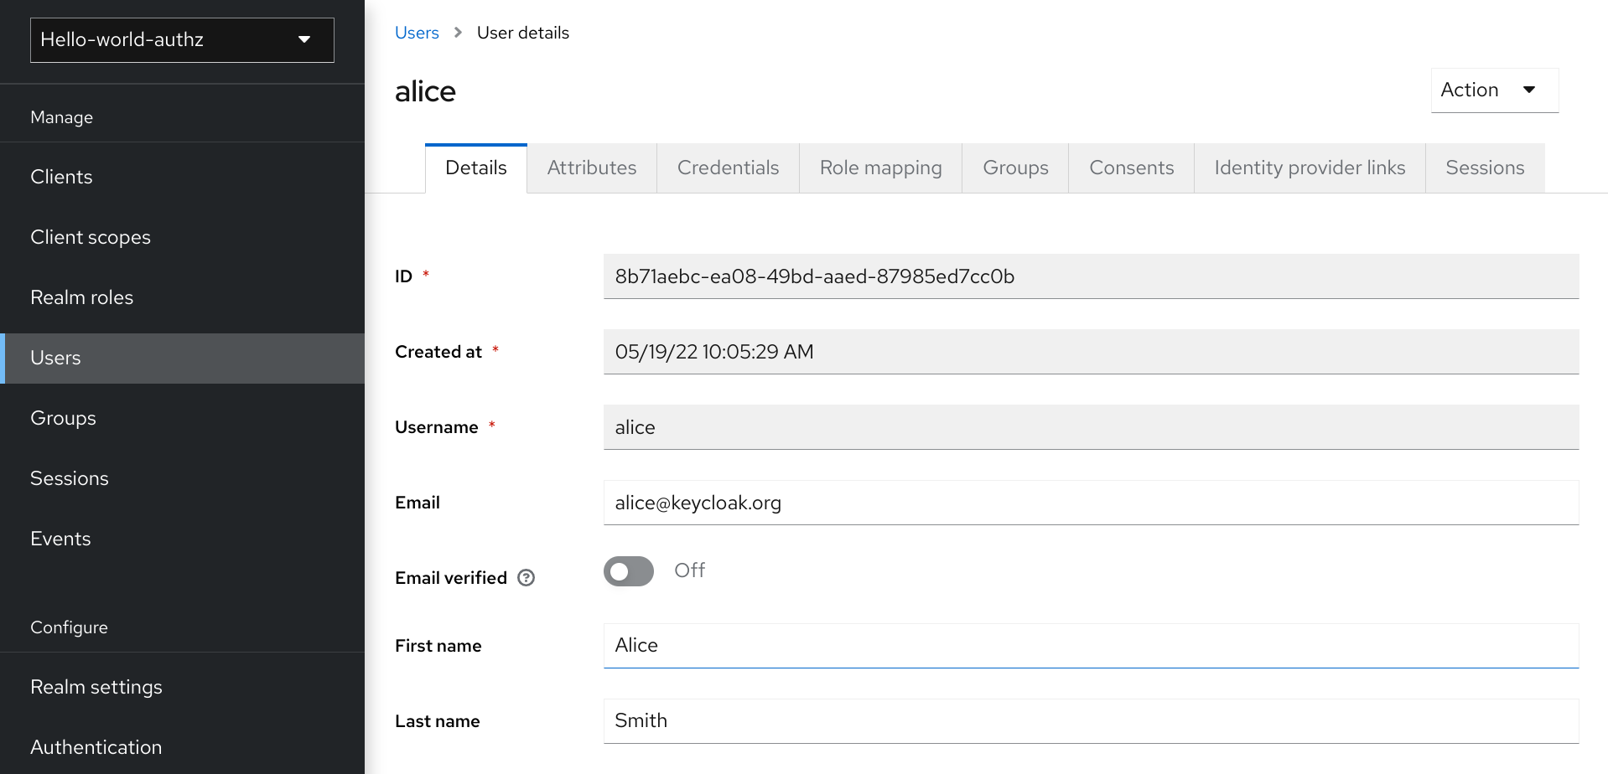1608x774 pixels.
Task: View the Identity provider links tab
Action: [x=1309, y=168]
